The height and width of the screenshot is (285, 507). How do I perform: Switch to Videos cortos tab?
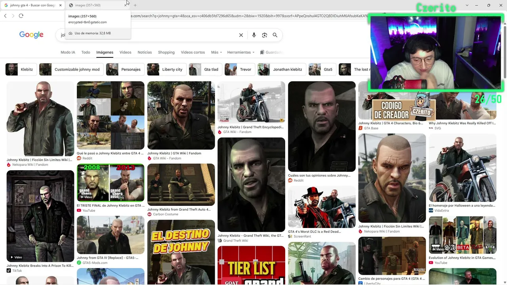tap(193, 52)
